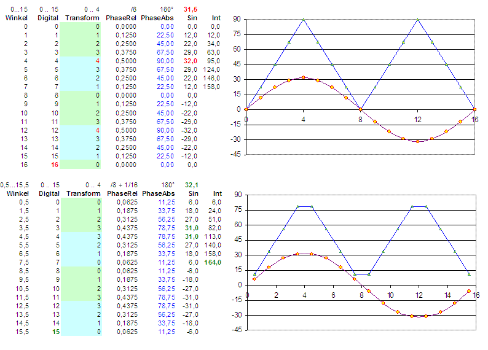Select the red 16 in the Digital column
This screenshot has width=488, height=350.
pyautogui.click(x=55, y=165)
